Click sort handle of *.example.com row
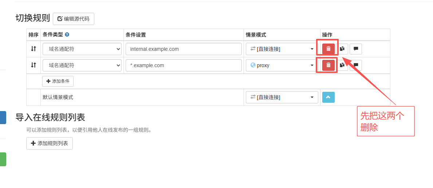 click(x=34, y=65)
